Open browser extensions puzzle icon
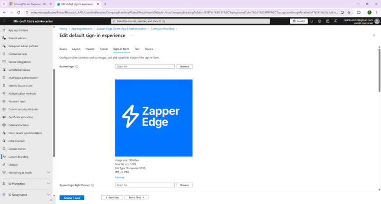The image size is (381, 204). [x=359, y=13]
